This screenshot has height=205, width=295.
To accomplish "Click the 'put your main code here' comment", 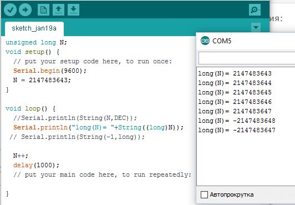I will pyautogui.click(x=102, y=174).
